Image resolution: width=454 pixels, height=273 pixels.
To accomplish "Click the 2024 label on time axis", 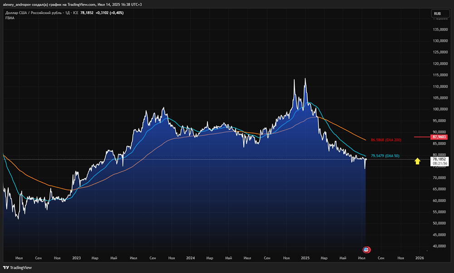I will 191,258.
